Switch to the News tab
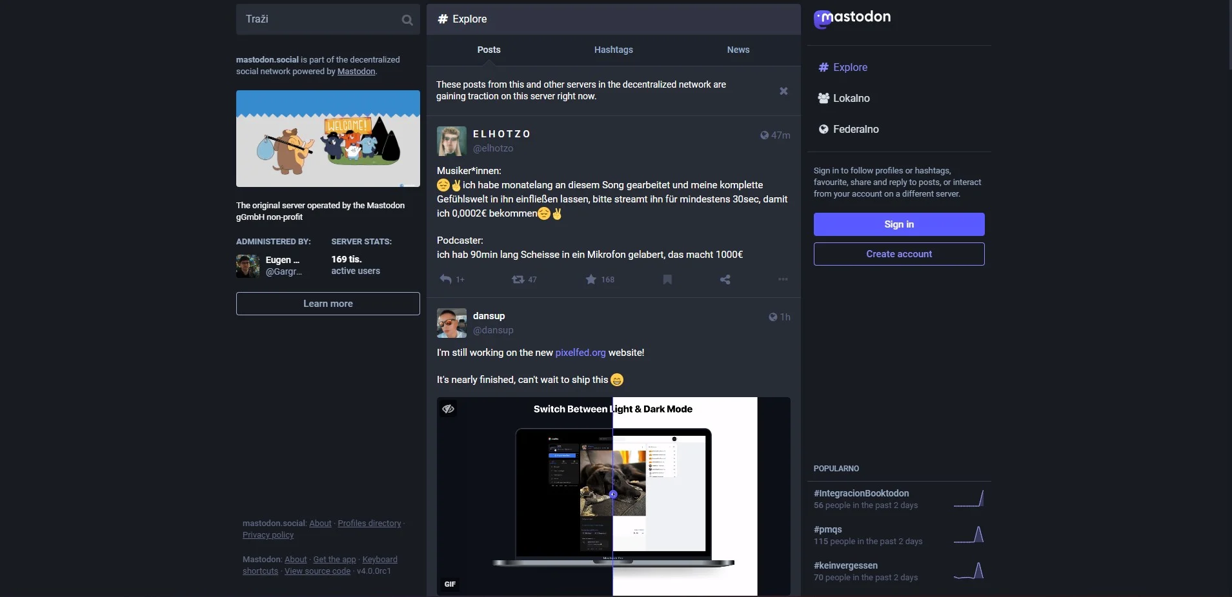 (x=738, y=50)
